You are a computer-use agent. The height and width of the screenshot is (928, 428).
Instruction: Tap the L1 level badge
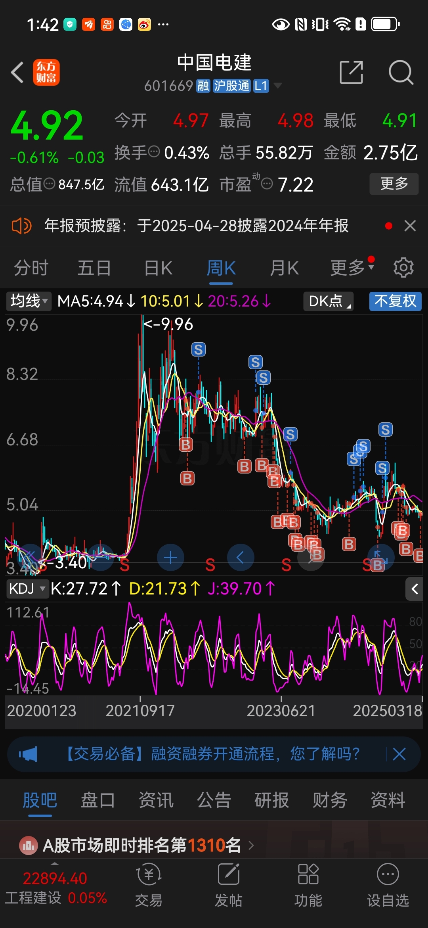point(261,86)
